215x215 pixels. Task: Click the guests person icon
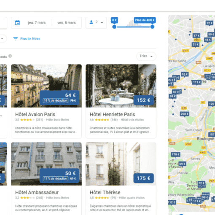pos(91,22)
